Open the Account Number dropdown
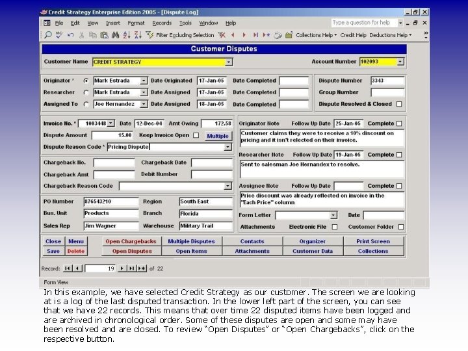This screenshot has height=351, width=468. coord(400,62)
